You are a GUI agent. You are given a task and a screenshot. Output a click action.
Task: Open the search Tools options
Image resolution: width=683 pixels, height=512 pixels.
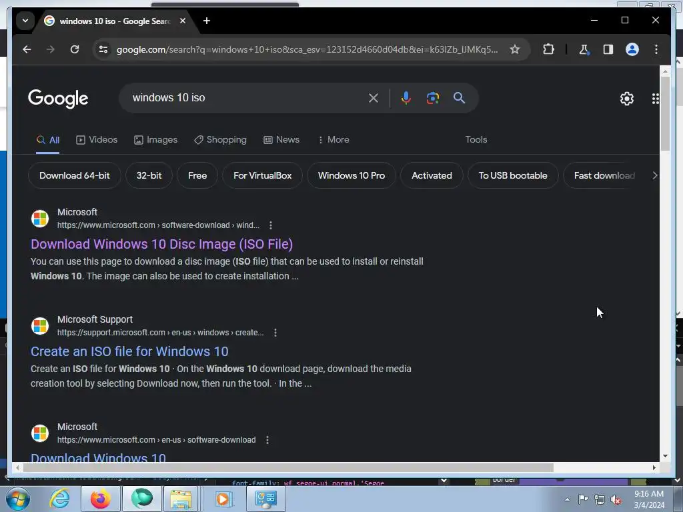(x=476, y=140)
